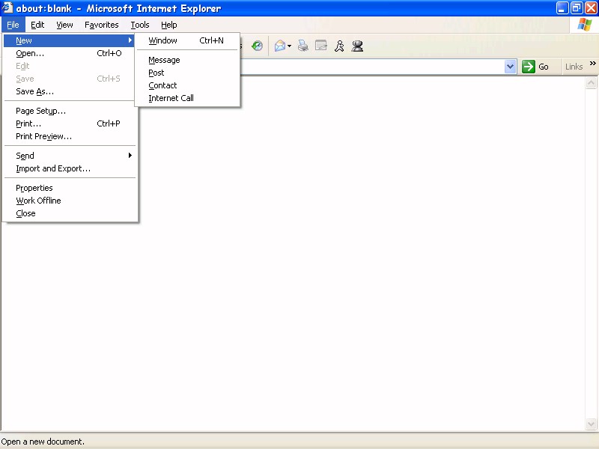
Task: Toggle Work Offline menu item
Action: point(69,201)
